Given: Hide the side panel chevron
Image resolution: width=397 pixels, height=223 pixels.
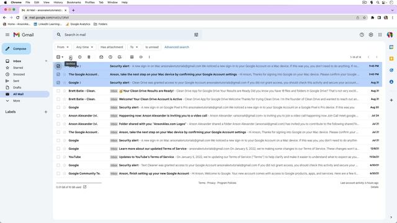Looking at the screenshot, I should point(391,217).
